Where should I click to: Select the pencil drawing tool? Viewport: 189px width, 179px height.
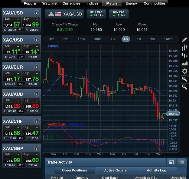click(184, 39)
